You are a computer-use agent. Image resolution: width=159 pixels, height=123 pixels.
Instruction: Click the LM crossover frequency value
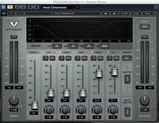(73, 46)
